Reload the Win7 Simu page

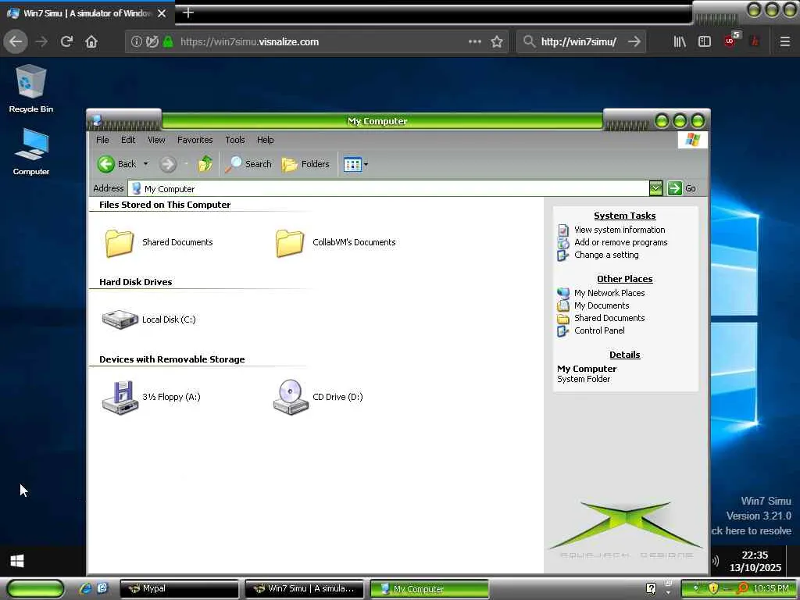pos(66,42)
